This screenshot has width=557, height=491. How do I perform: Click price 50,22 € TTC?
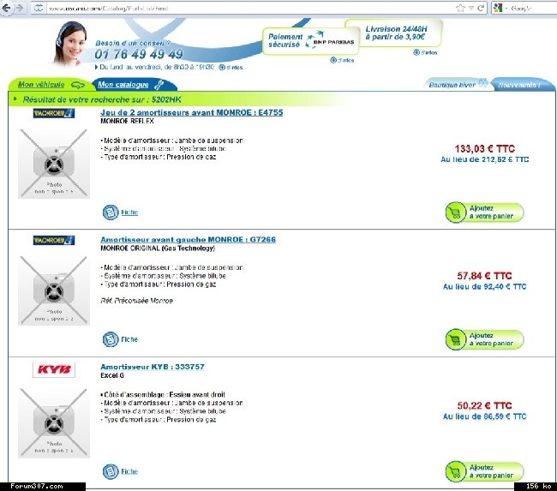pos(484,405)
